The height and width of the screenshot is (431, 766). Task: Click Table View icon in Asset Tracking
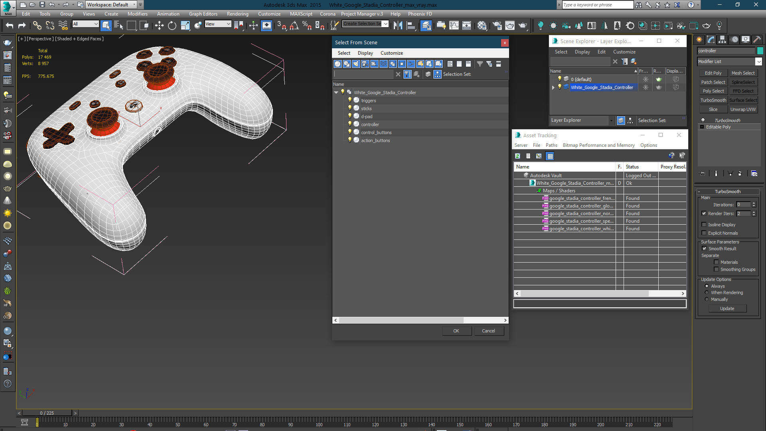pyautogui.click(x=550, y=156)
